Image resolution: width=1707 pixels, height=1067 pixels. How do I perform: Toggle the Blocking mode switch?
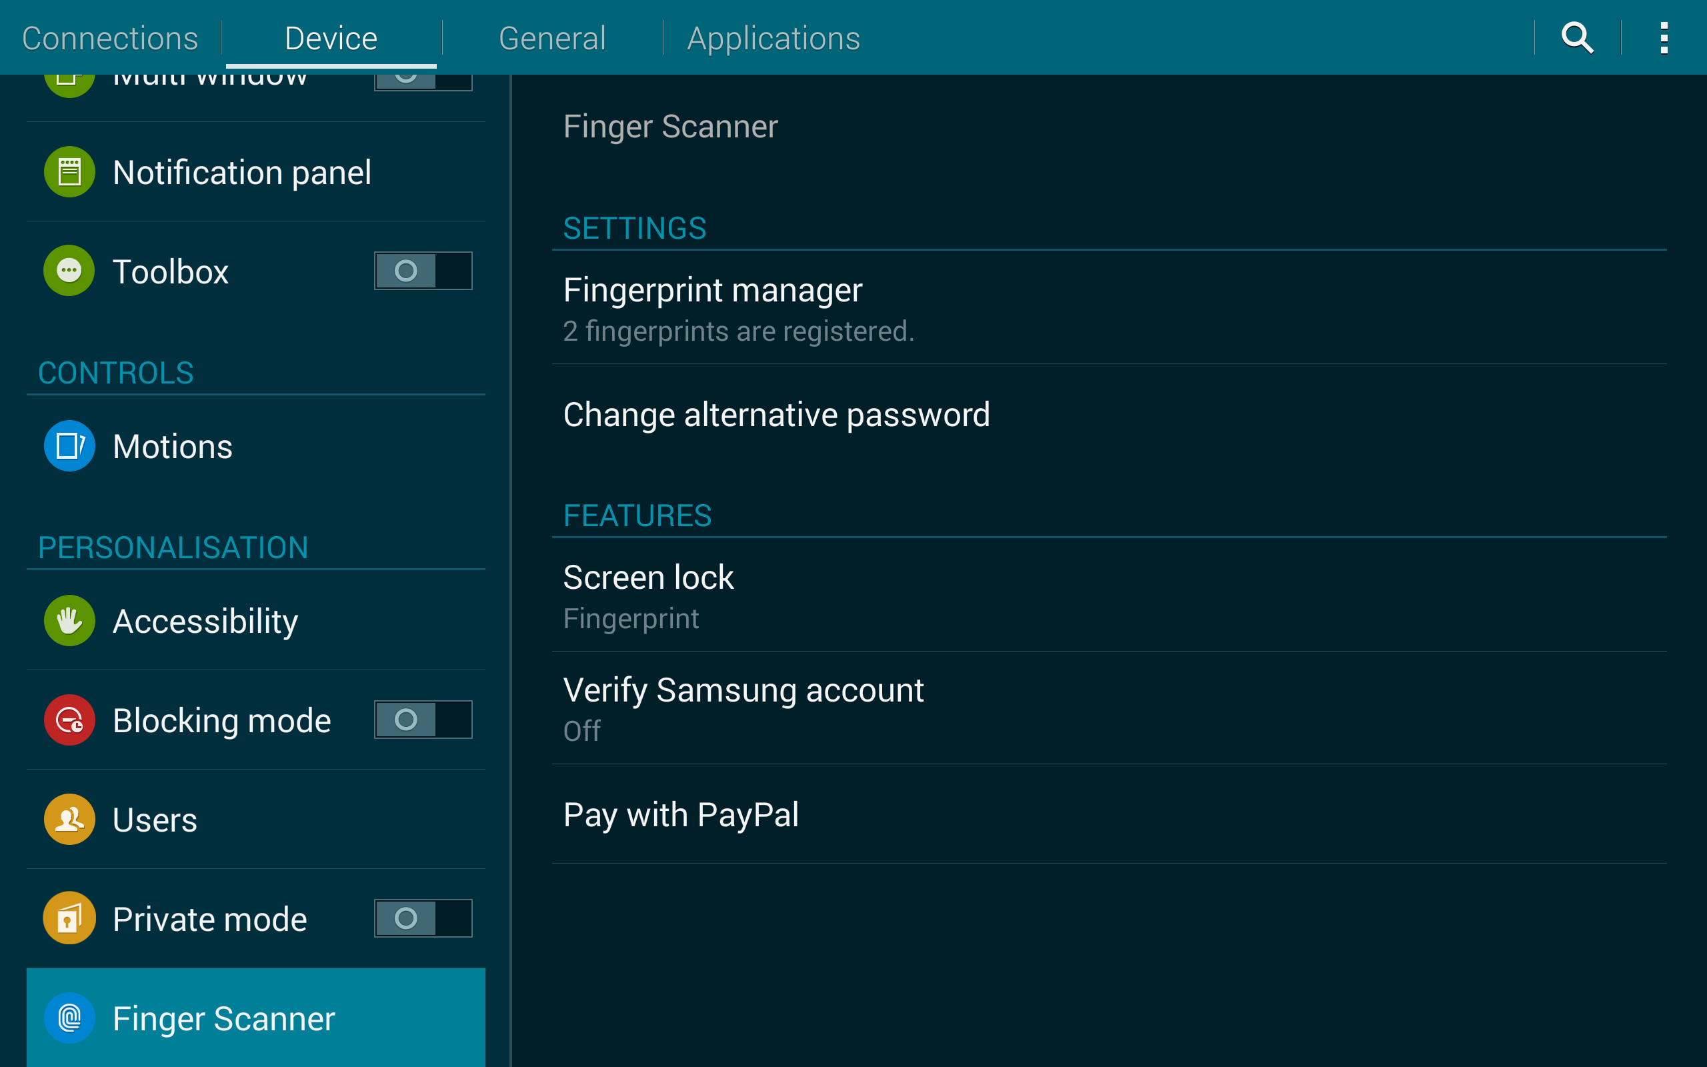click(423, 720)
